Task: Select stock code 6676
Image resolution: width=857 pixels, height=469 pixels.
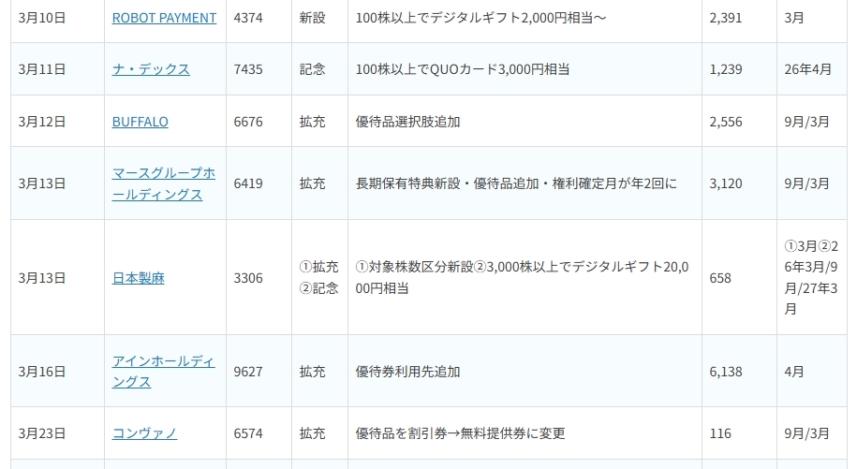Action: pos(248,122)
